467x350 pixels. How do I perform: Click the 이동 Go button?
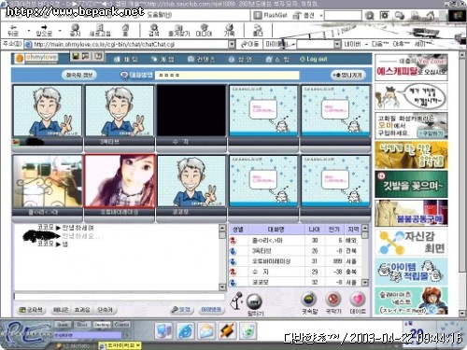point(250,45)
